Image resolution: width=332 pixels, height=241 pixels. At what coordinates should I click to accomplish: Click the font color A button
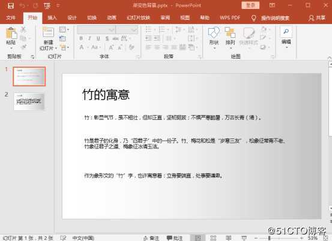coord(82,47)
